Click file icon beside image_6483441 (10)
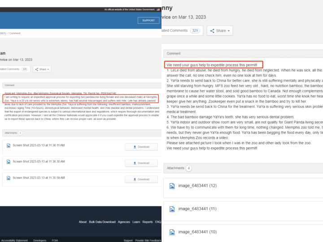This screenshot has height=242, width=323. click(x=172, y=232)
